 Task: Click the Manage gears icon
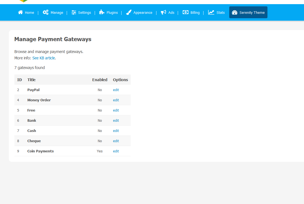point(45,12)
